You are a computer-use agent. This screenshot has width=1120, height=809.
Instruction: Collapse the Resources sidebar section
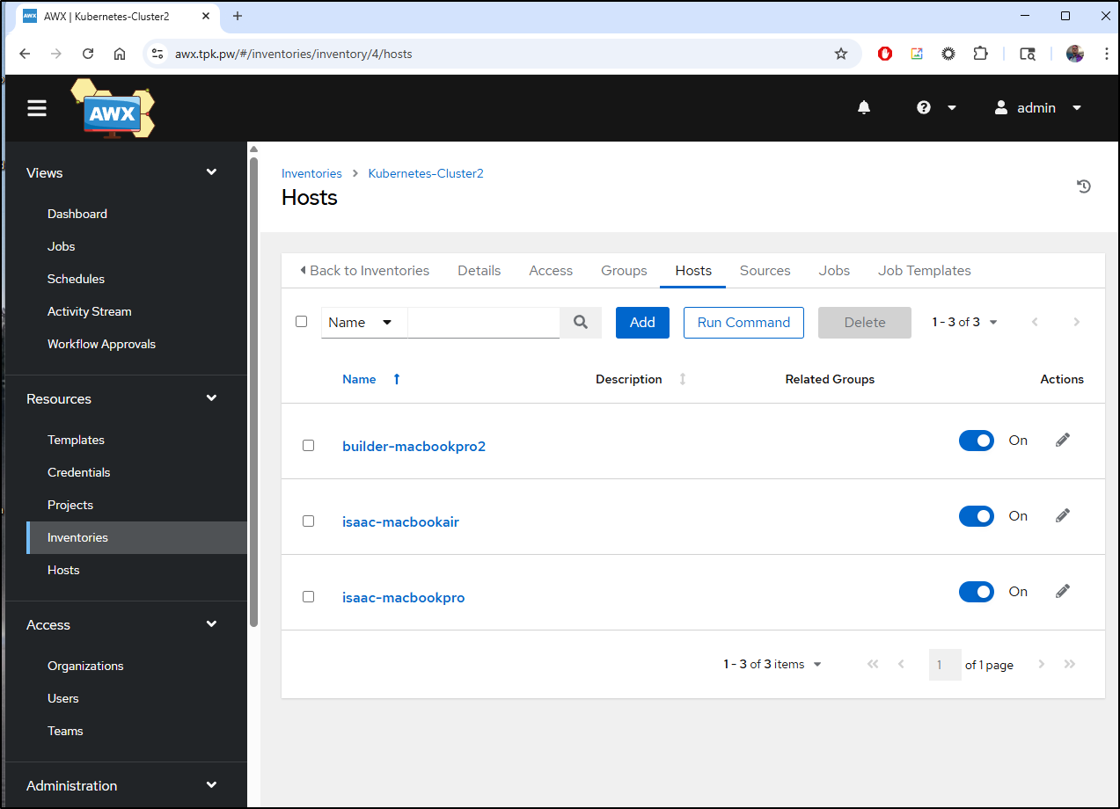point(211,398)
